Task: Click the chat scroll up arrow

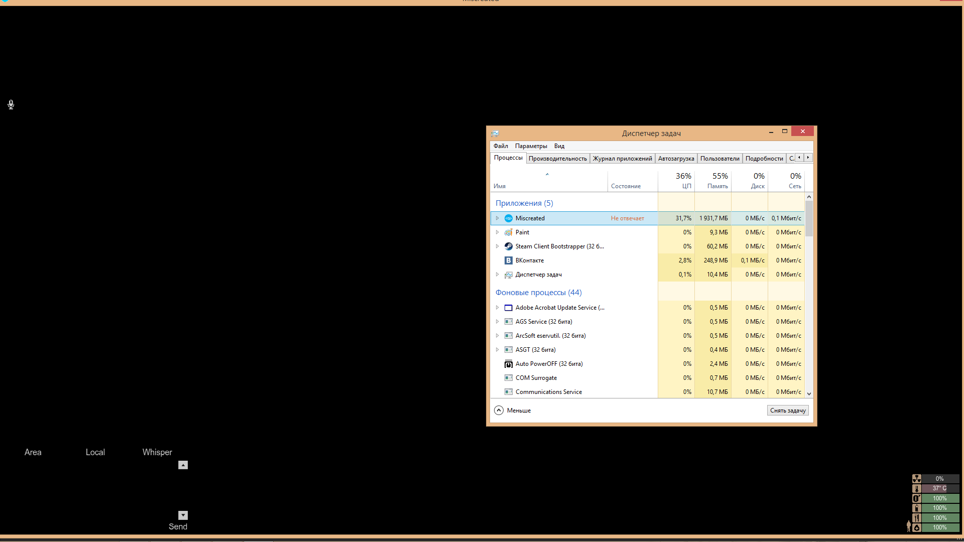Action: click(183, 465)
